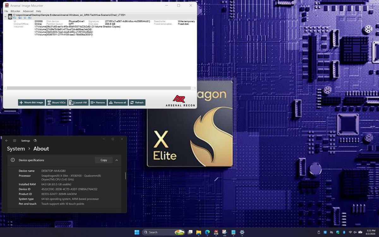Open the Settings navigation hamburger menu
The image size is (379, 237).
click(15, 141)
